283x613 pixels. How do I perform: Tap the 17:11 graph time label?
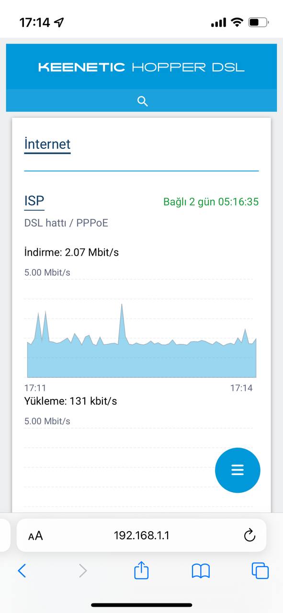coord(35,388)
